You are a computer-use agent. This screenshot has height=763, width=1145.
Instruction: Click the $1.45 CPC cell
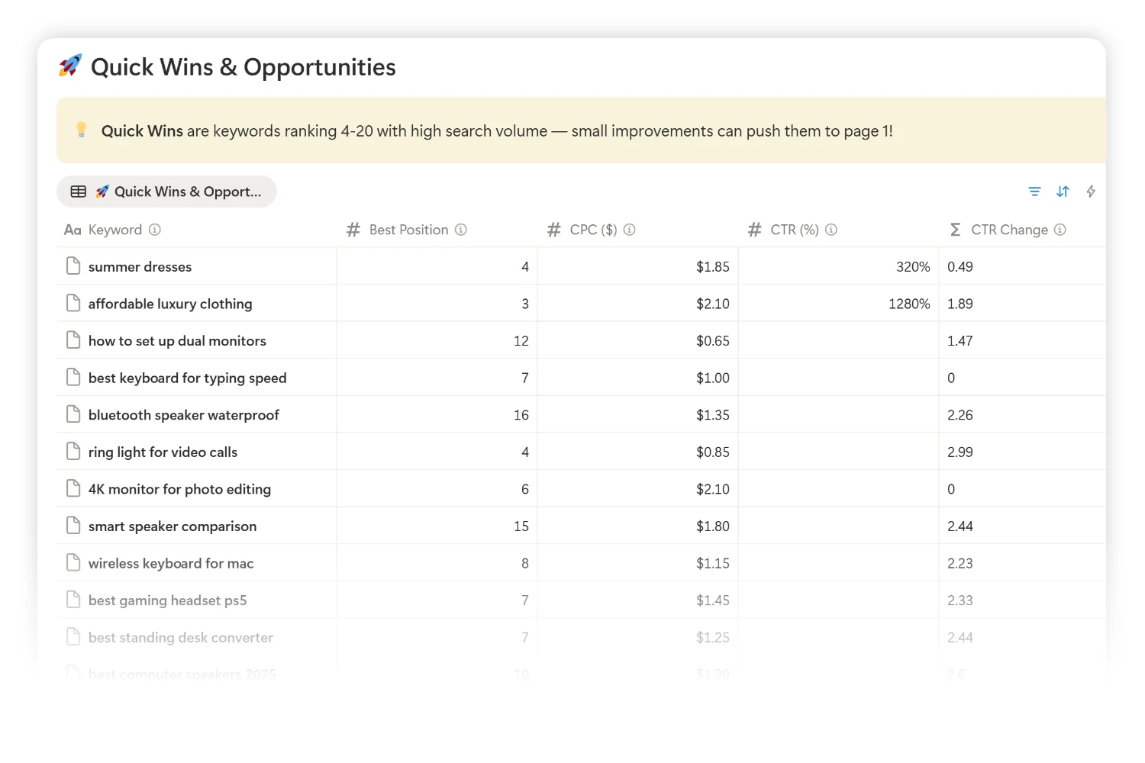click(x=638, y=600)
